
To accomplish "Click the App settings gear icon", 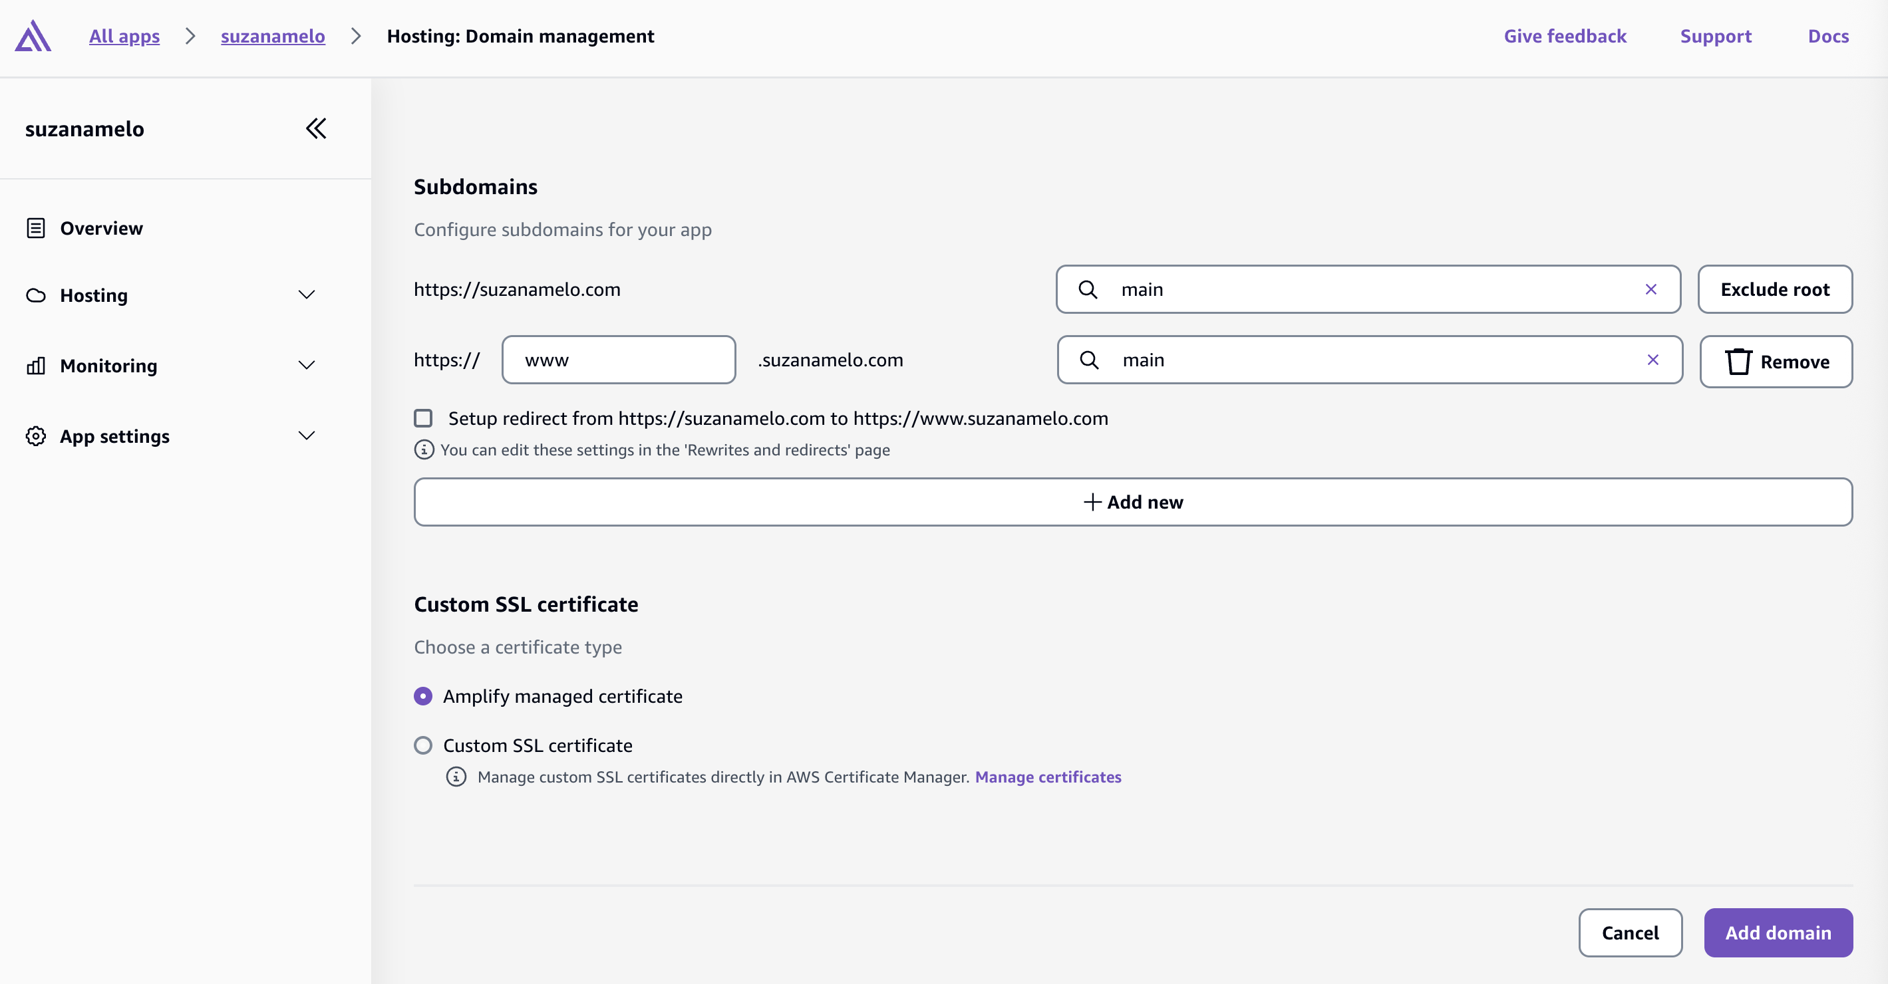I will 35,435.
